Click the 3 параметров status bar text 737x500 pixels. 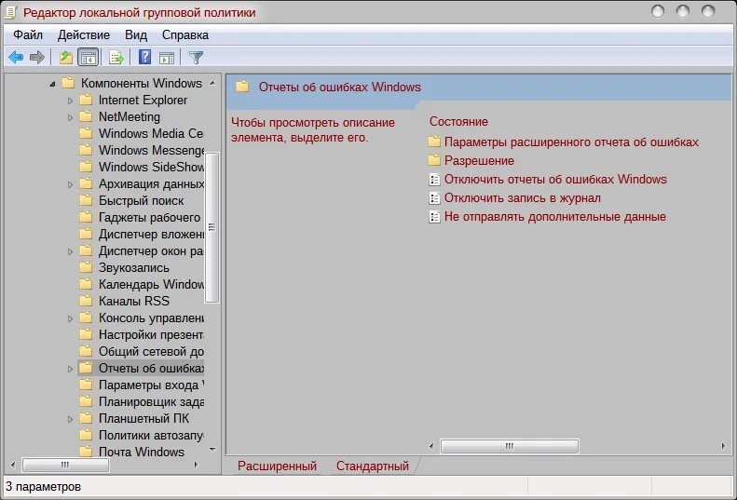[43, 486]
